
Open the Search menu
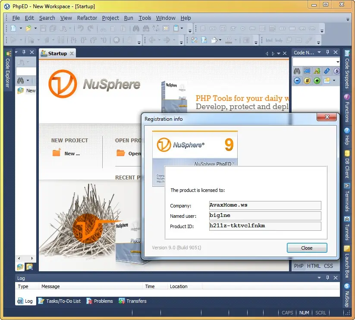click(x=47, y=18)
